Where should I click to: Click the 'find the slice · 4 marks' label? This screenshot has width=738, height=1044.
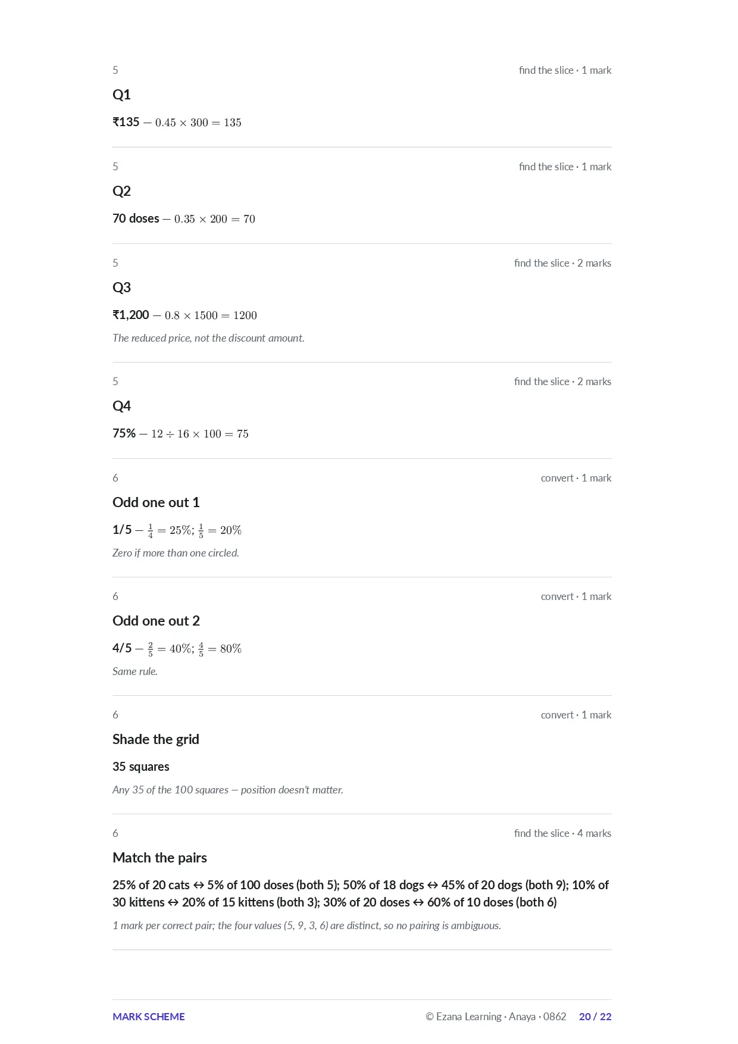tap(562, 833)
